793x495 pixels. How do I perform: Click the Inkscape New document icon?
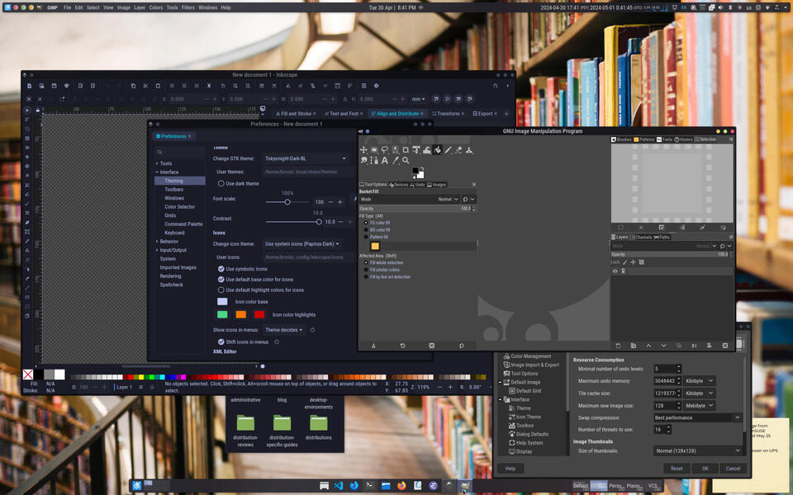[30, 86]
